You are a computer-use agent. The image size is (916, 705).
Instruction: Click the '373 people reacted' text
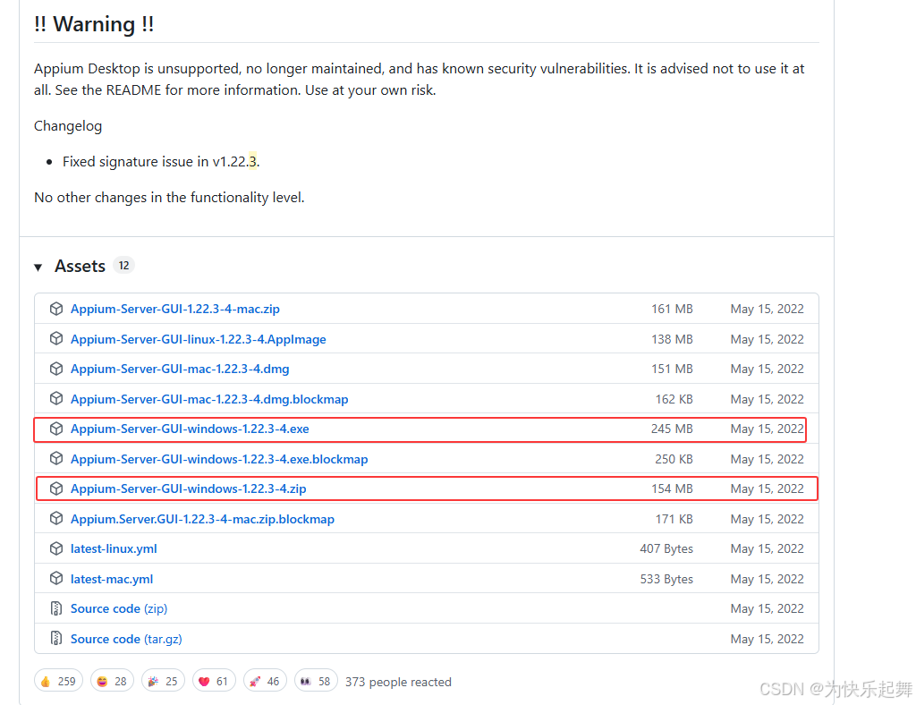coord(398,683)
